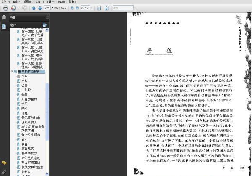Jump to the 梦想家 bookmark
Screen dimensions: 252x176
coord(26,172)
